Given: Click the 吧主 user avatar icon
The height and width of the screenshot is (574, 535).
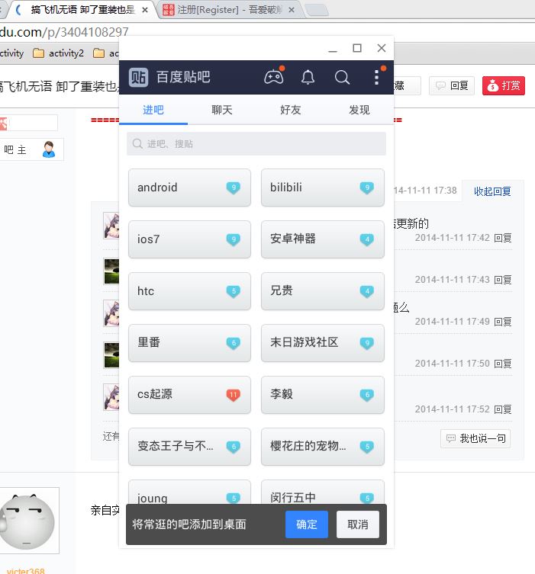Looking at the screenshot, I should click(x=49, y=149).
